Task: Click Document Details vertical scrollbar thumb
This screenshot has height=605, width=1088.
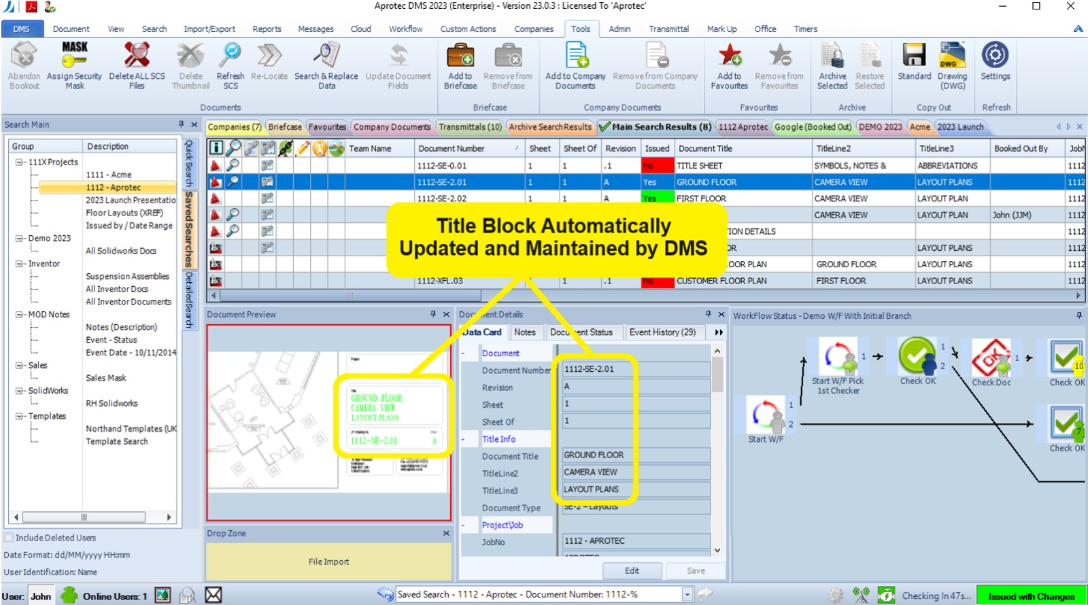Action: tap(717, 375)
